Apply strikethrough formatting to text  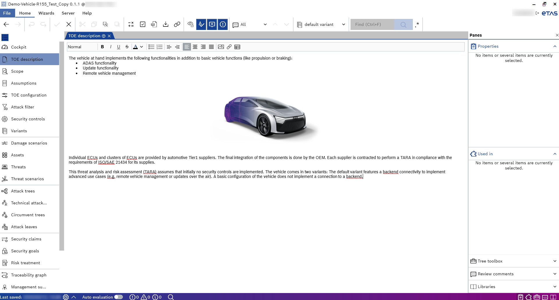tap(127, 47)
